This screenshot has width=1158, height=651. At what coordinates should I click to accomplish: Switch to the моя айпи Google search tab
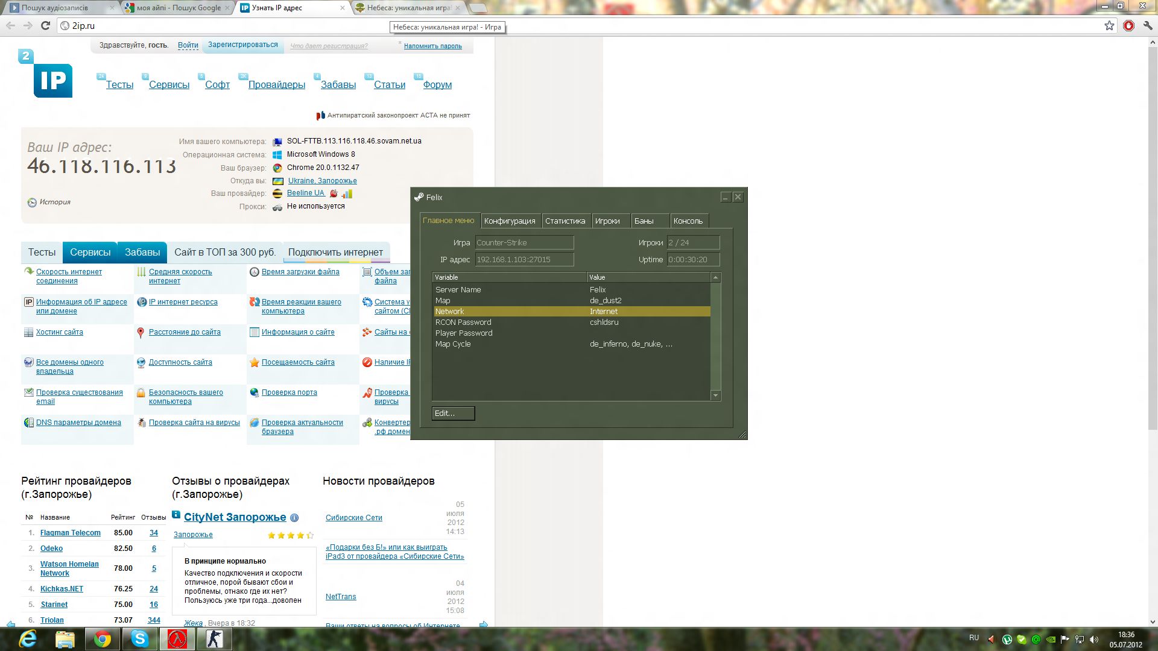179,8
